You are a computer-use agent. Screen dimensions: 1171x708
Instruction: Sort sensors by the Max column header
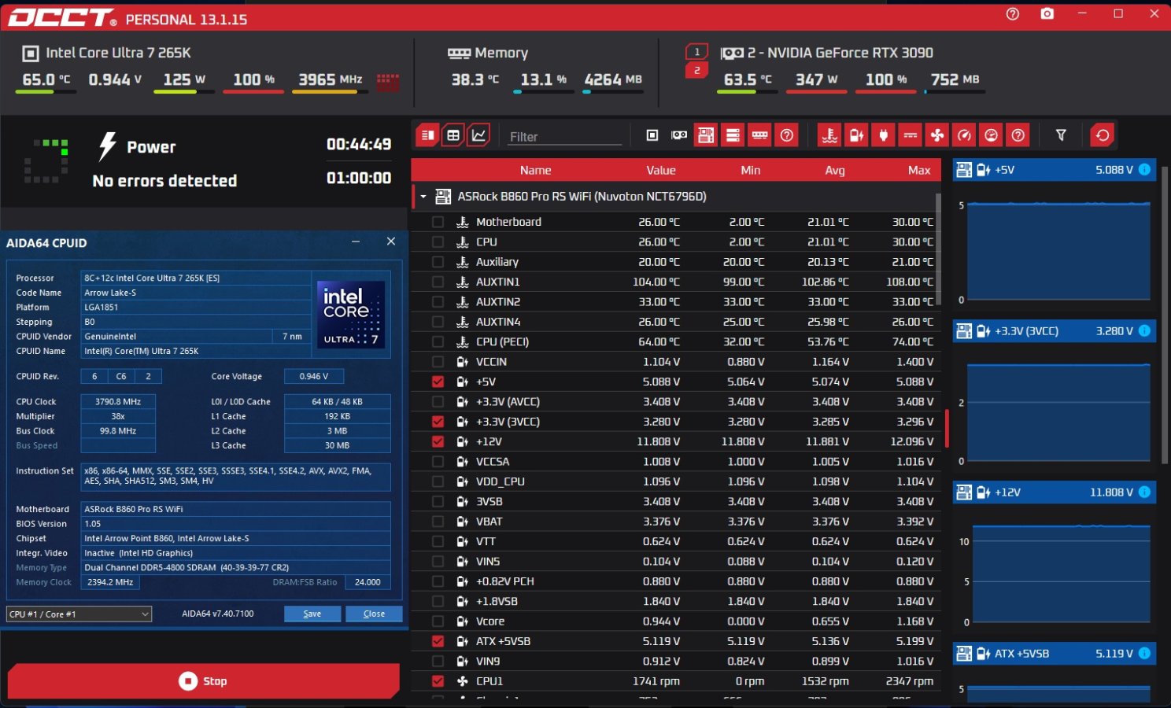(919, 170)
